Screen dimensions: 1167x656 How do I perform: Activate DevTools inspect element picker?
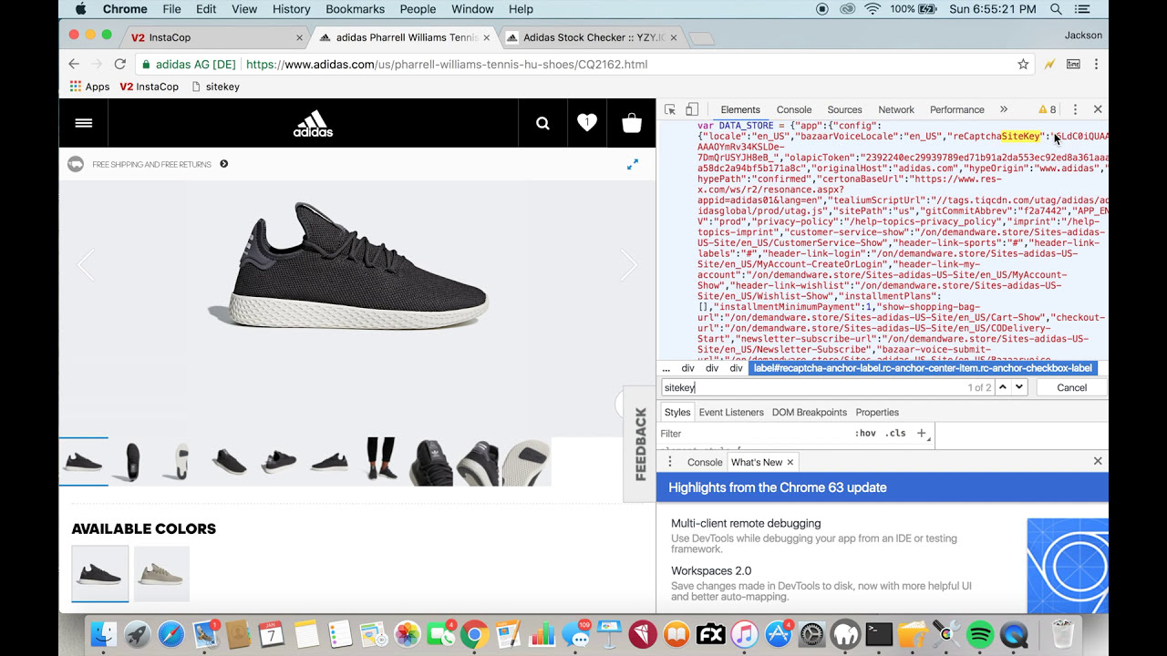click(670, 109)
